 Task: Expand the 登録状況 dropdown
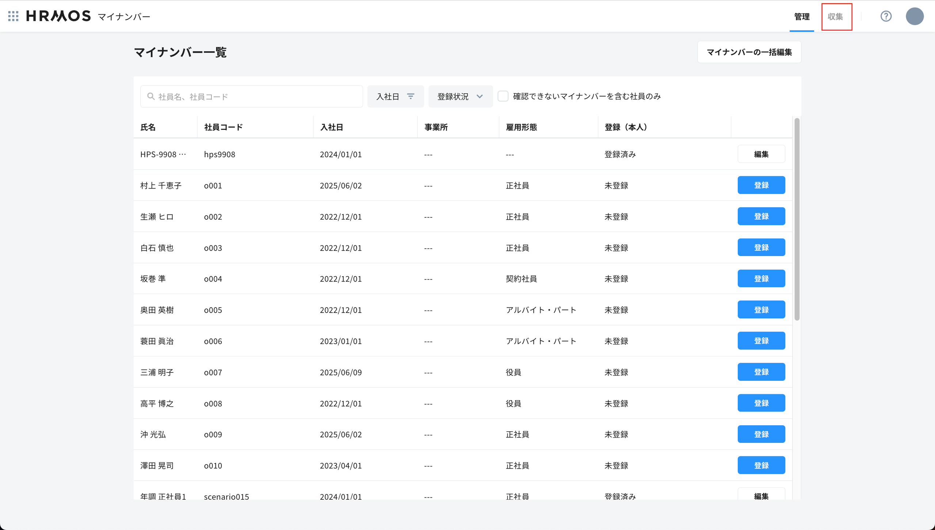tap(460, 96)
